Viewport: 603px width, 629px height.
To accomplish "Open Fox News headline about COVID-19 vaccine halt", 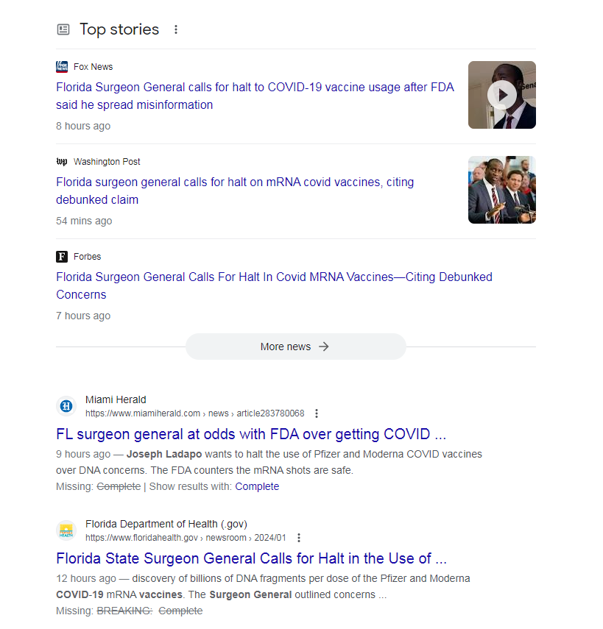I will (255, 96).
